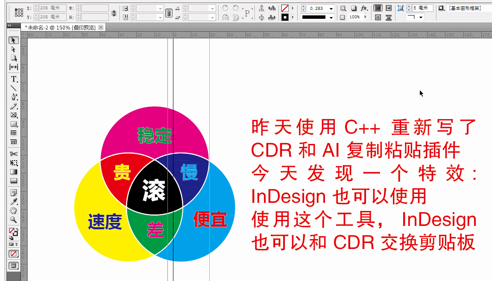Click the fill and stroke swatch in toolbox
This screenshot has height=281, width=492.
pos(13,232)
